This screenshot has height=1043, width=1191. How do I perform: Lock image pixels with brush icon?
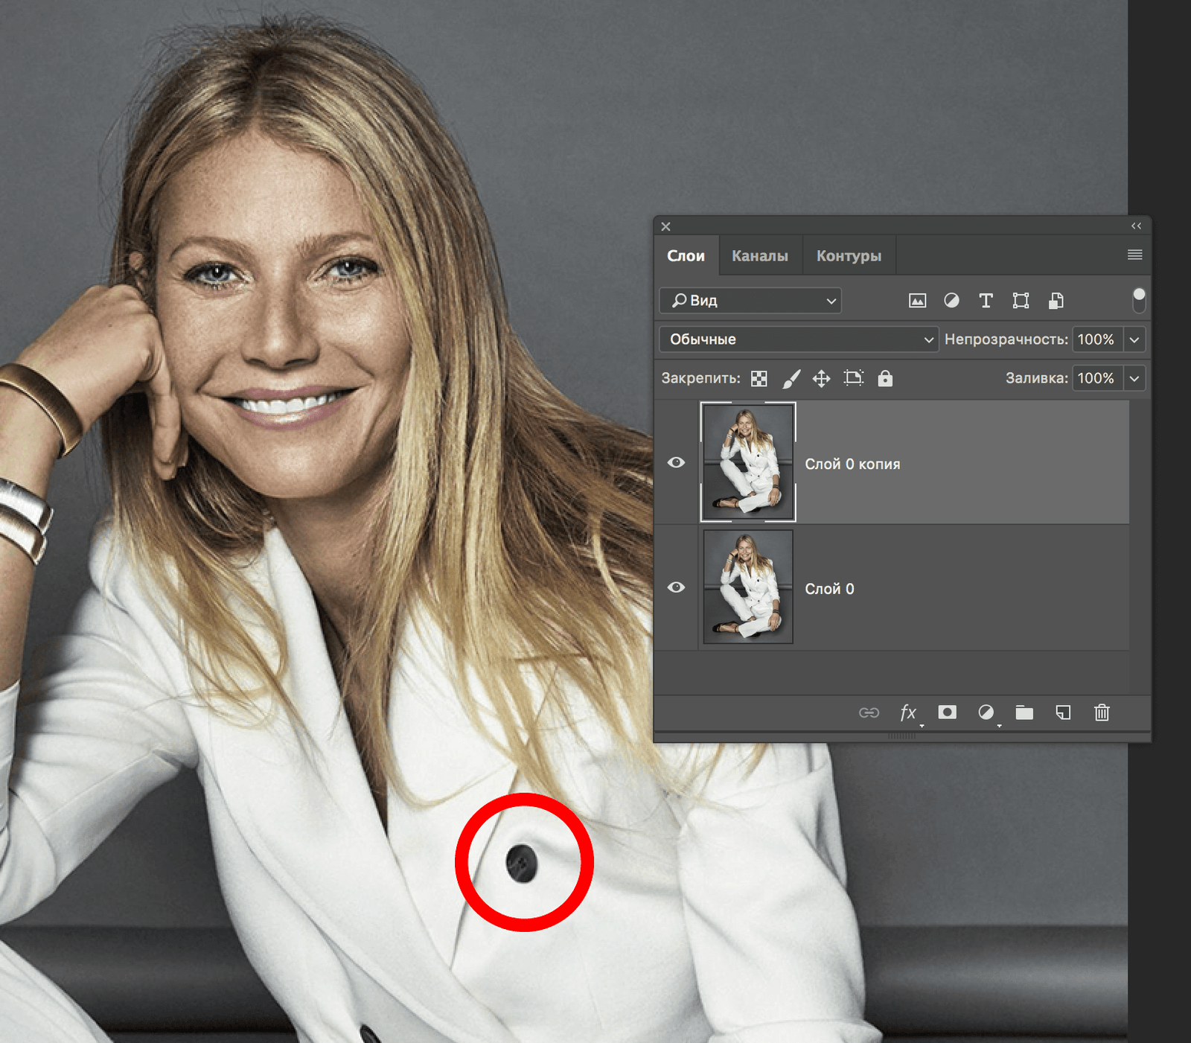(x=791, y=378)
